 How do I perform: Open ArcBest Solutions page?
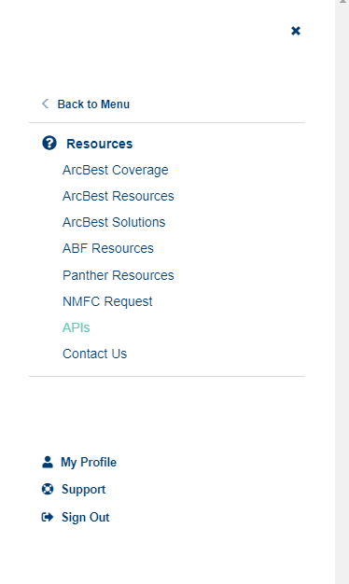[114, 222]
